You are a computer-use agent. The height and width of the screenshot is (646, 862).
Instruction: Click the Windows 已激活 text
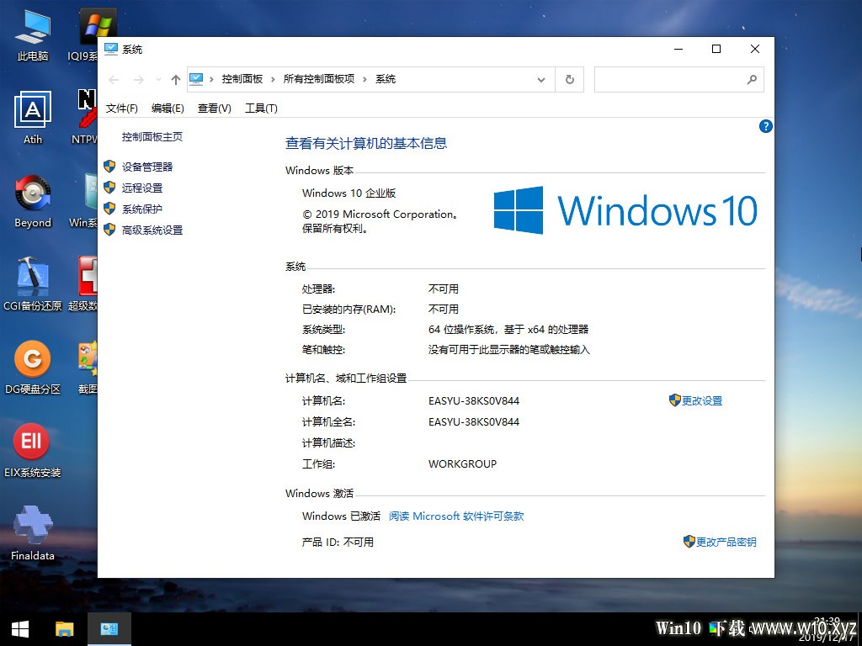click(x=341, y=516)
